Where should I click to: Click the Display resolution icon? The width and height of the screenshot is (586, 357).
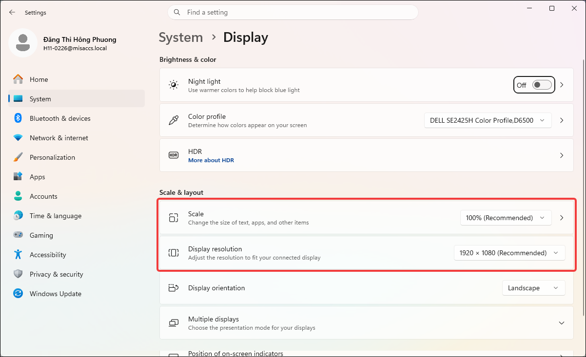point(174,253)
